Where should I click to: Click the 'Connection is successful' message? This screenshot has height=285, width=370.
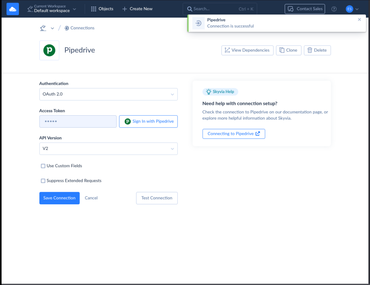[x=230, y=26]
